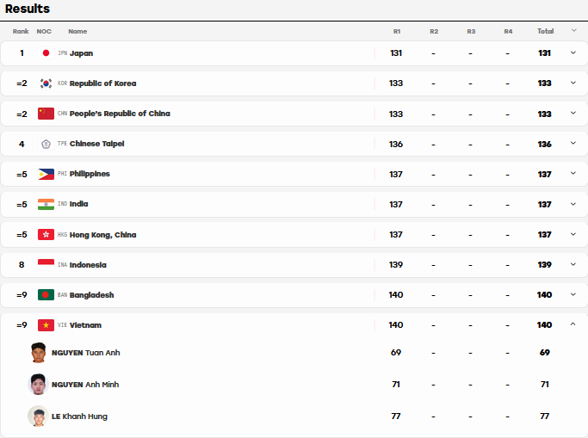Click the Rank column header
Viewport: 588px width, 438px height.
21,32
